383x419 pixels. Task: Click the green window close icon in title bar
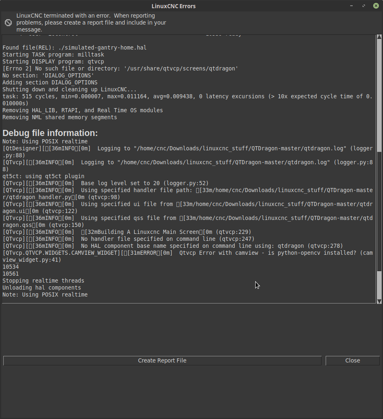coord(376,6)
